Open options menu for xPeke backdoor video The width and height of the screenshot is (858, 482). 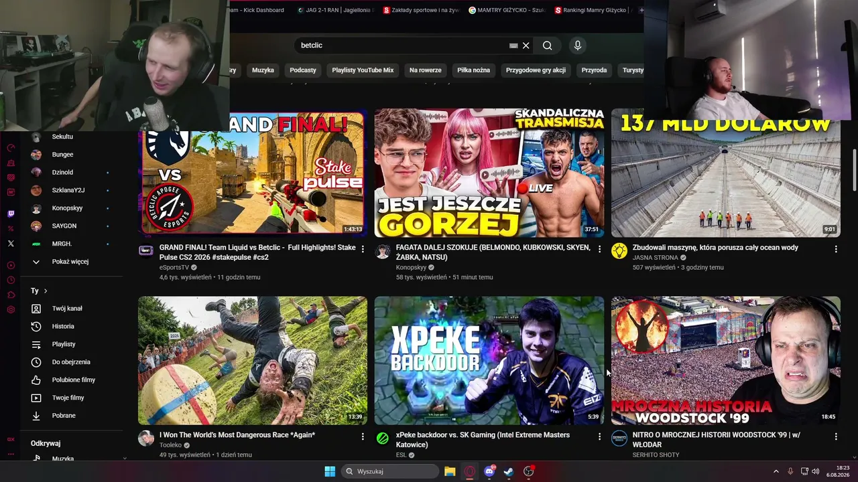599,436
